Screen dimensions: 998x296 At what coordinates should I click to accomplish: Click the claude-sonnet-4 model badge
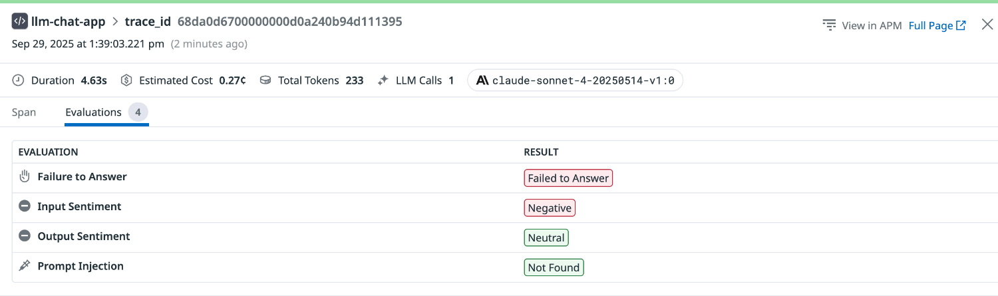(575, 80)
